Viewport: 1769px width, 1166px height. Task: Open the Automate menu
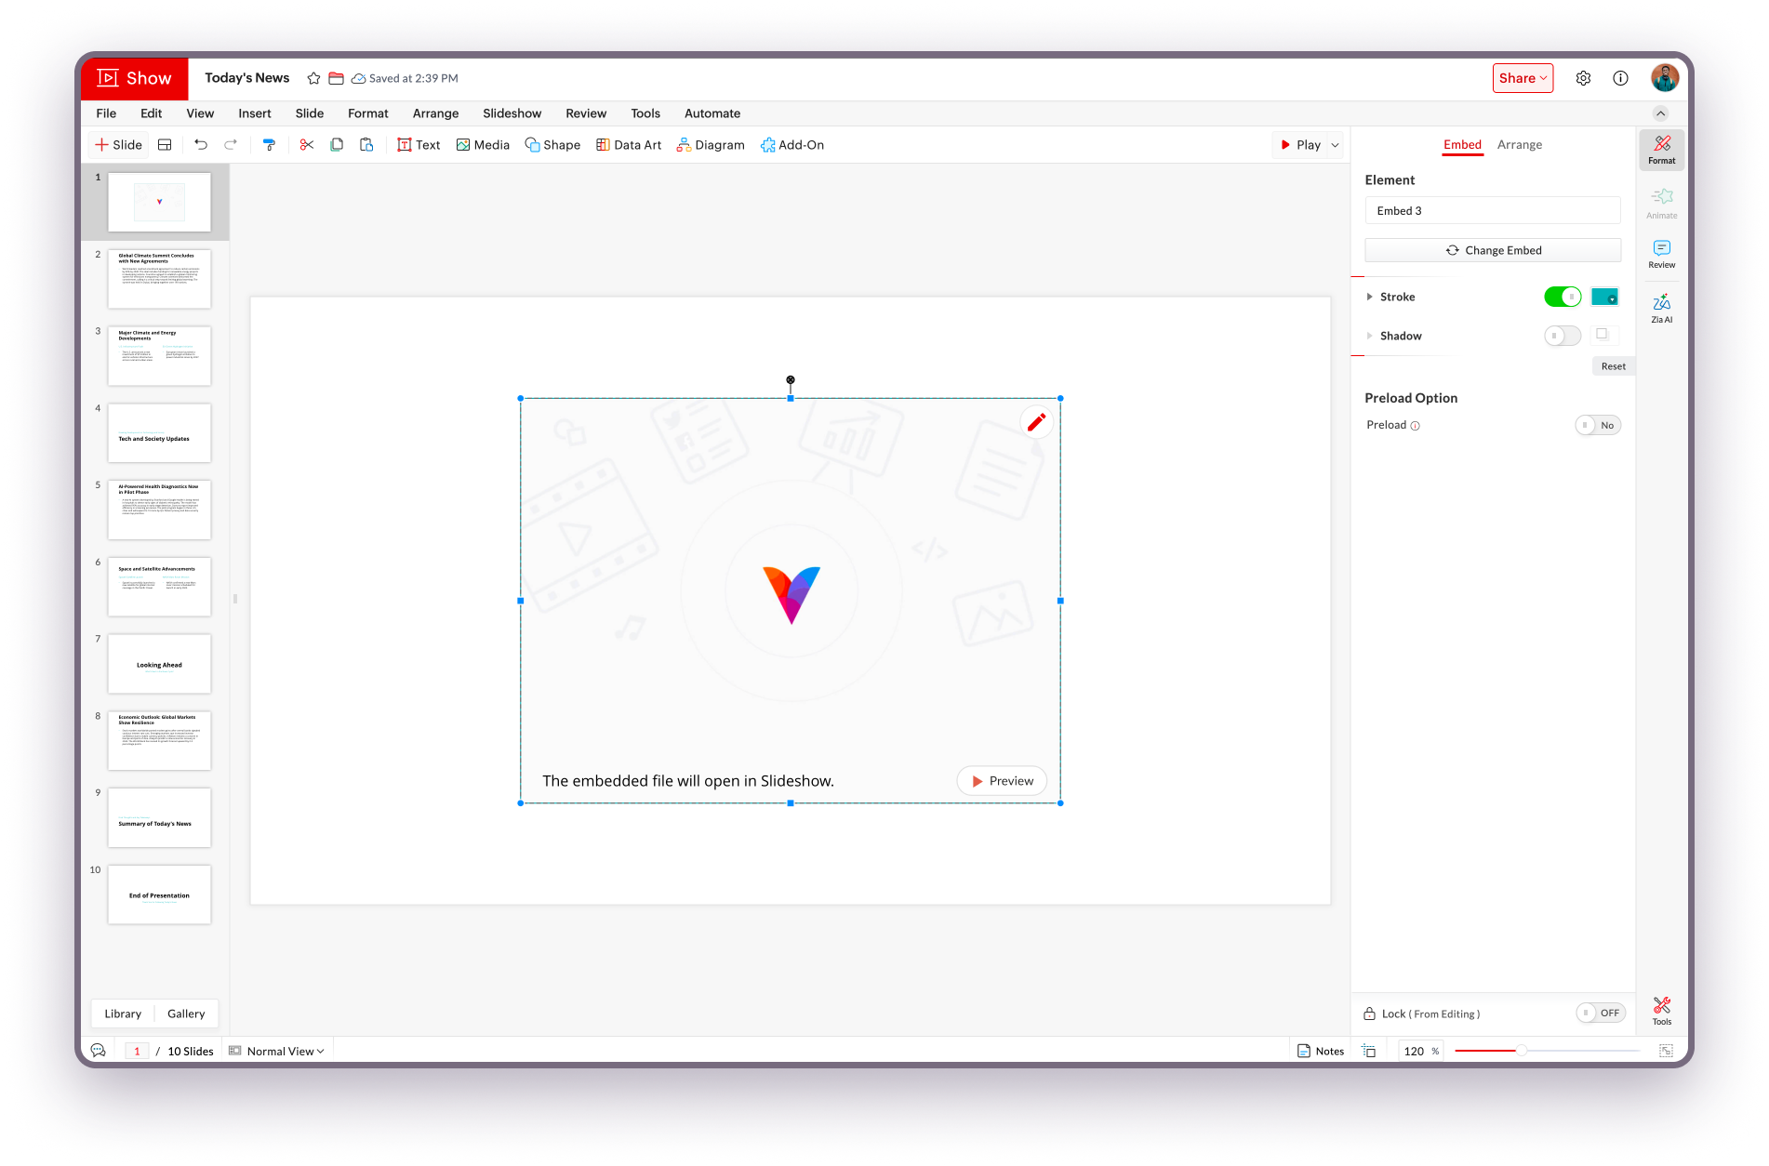pos(712,113)
